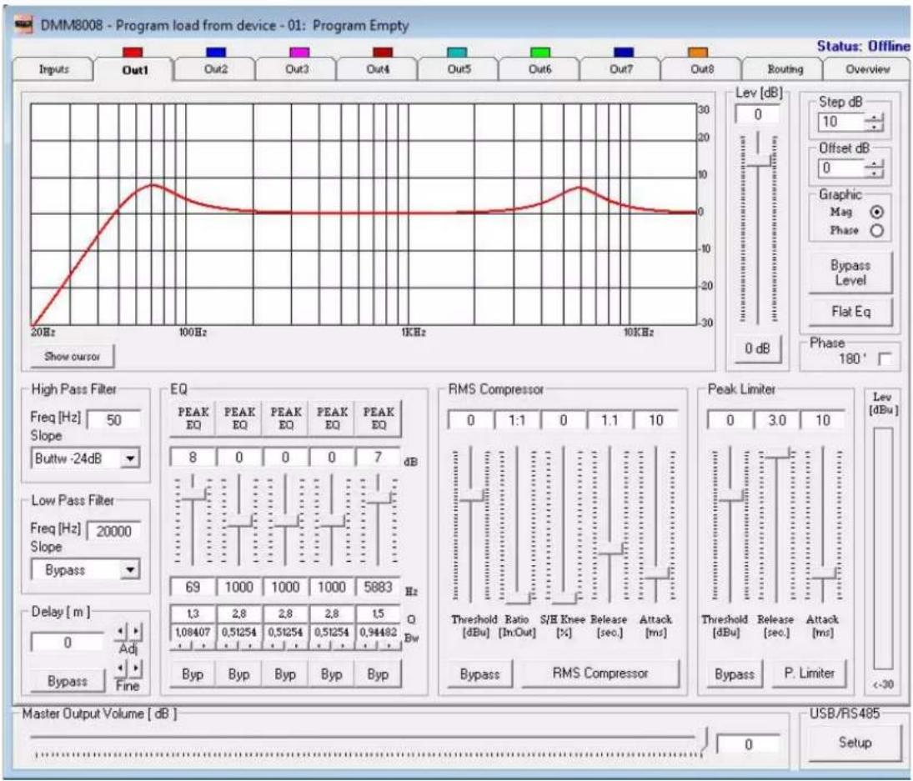Click the Show cursor button
The width and height of the screenshot is (913, 781).
(x=73, y=356)
